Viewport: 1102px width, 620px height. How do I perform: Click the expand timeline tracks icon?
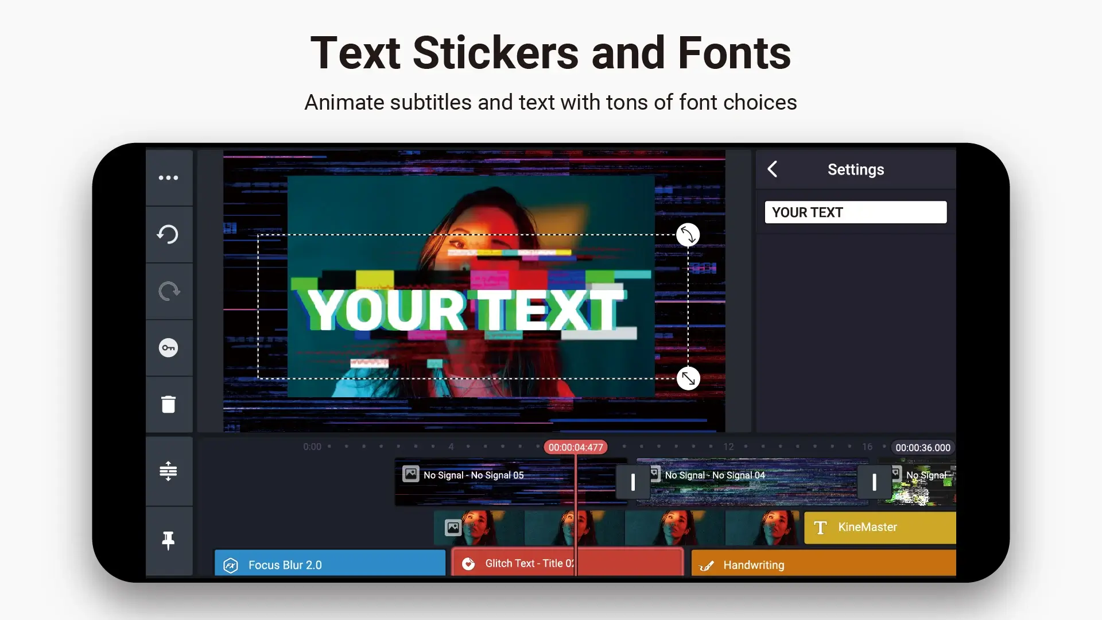pyautogui.click(x=168, y=471)
